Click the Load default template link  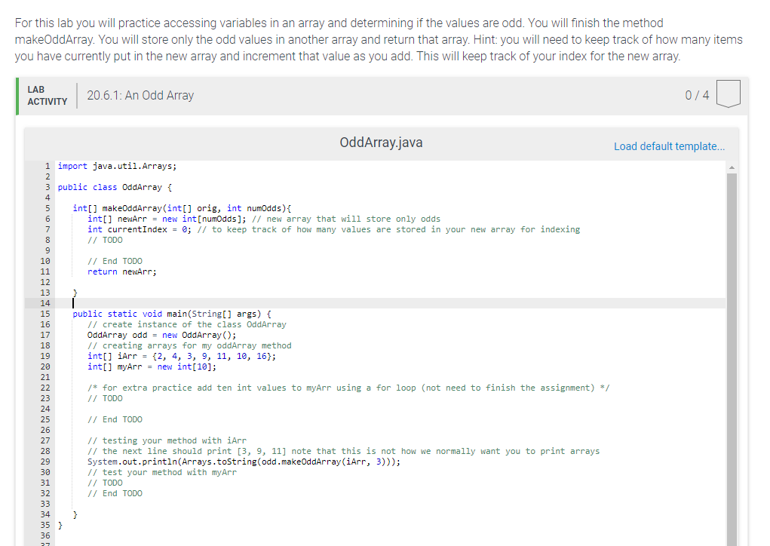(x=669, y=146)
